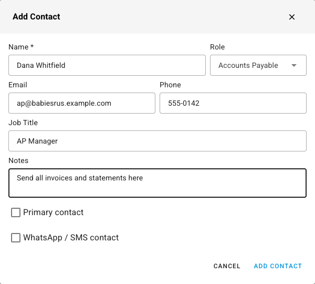The image size is (315, 284).
Task: Click the Name * field label
Action: point(21,47)
